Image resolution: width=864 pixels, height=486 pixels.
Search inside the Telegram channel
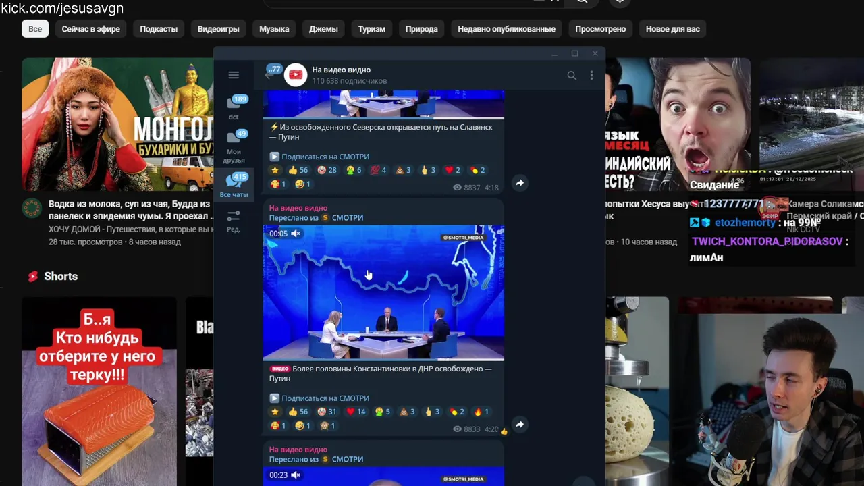pos(572,76)
